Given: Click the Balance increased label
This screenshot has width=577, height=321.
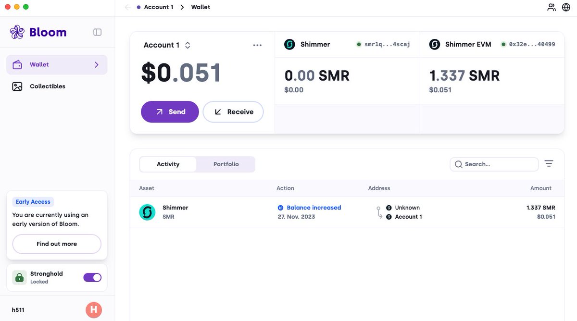Looking at the screenshot, I should [314, 208].
